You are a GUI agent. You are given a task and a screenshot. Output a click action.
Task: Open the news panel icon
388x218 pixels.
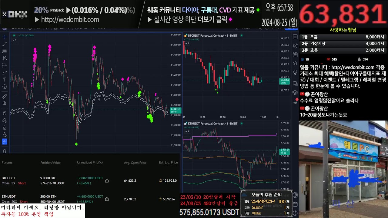point(295,55)
